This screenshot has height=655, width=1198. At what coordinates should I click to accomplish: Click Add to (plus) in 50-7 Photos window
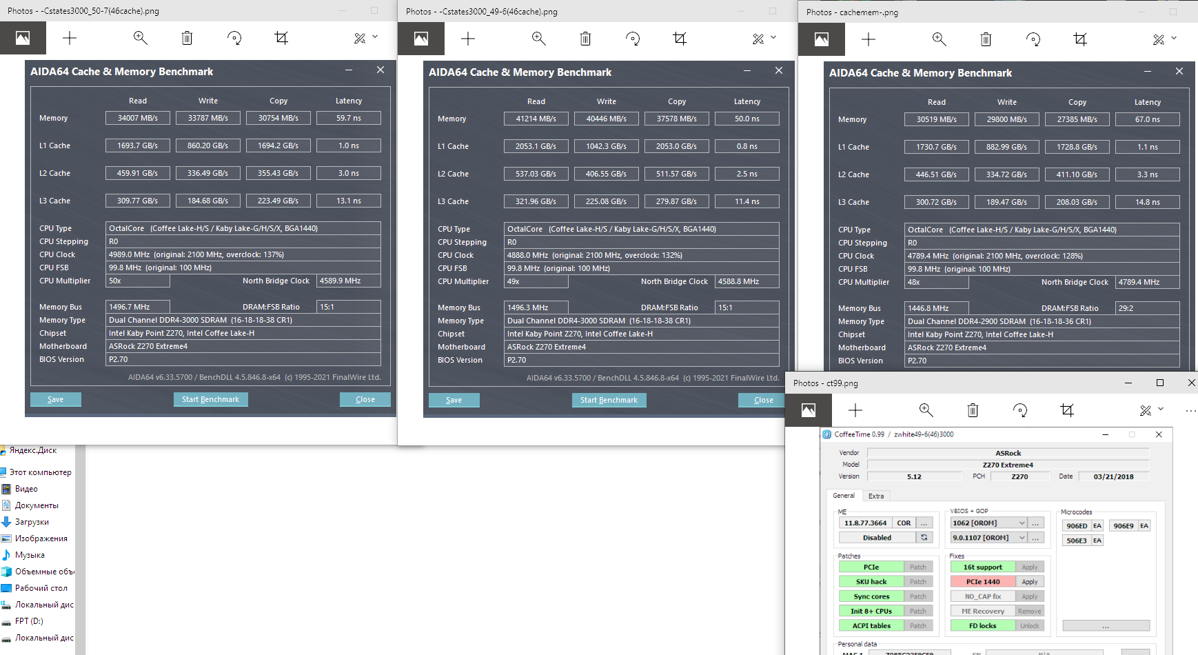click(x=70, y=38)
